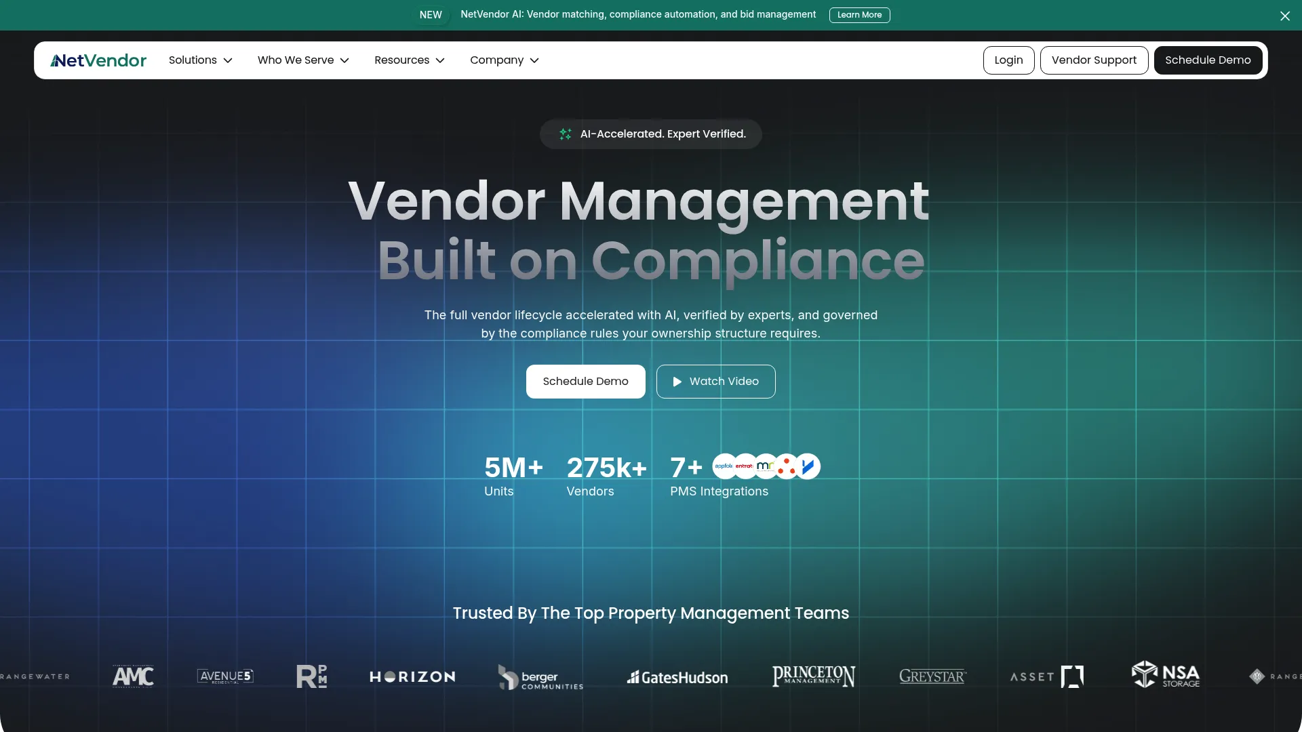Click the Trusted By heading text
Screen dimensions: 1302x732
651,613
